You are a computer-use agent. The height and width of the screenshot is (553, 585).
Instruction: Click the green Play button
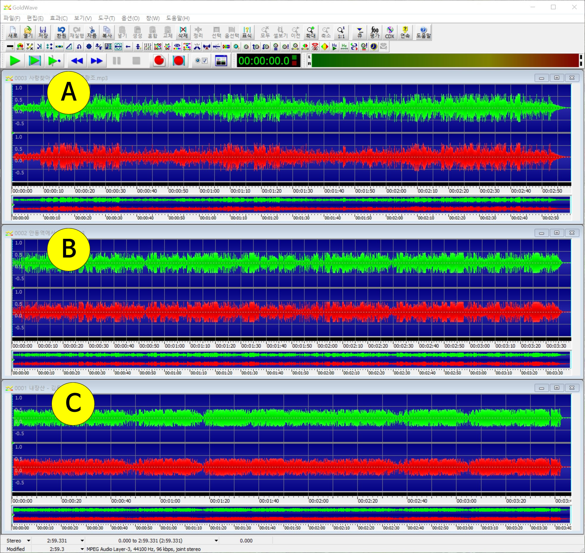[x=15, y=61]
